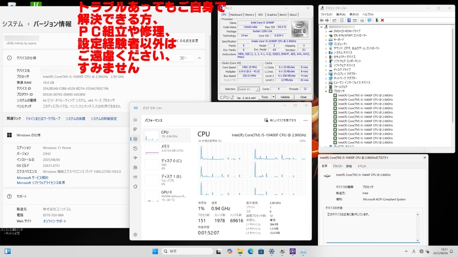The image size is (458, 257).
Task: Open Microsoft Edge on taskbar
Action: pos(251,251)
